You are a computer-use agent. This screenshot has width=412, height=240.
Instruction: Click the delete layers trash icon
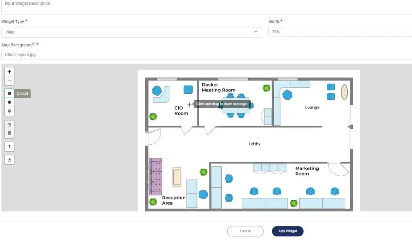point(9,133)
